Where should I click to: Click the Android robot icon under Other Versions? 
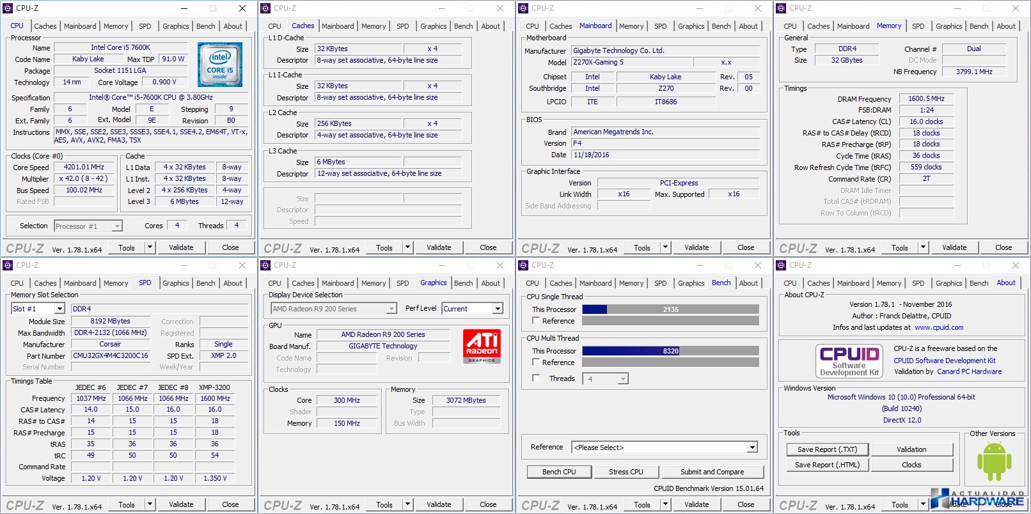click(x=994, y=461)
